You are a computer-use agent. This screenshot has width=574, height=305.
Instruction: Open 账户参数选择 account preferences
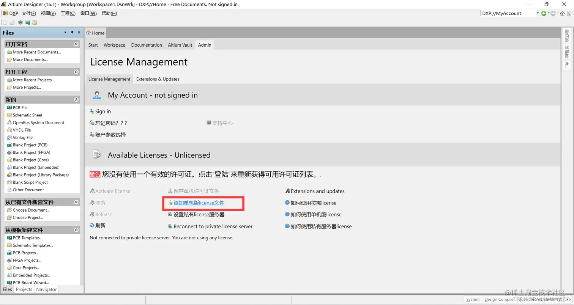pos(108,135)
